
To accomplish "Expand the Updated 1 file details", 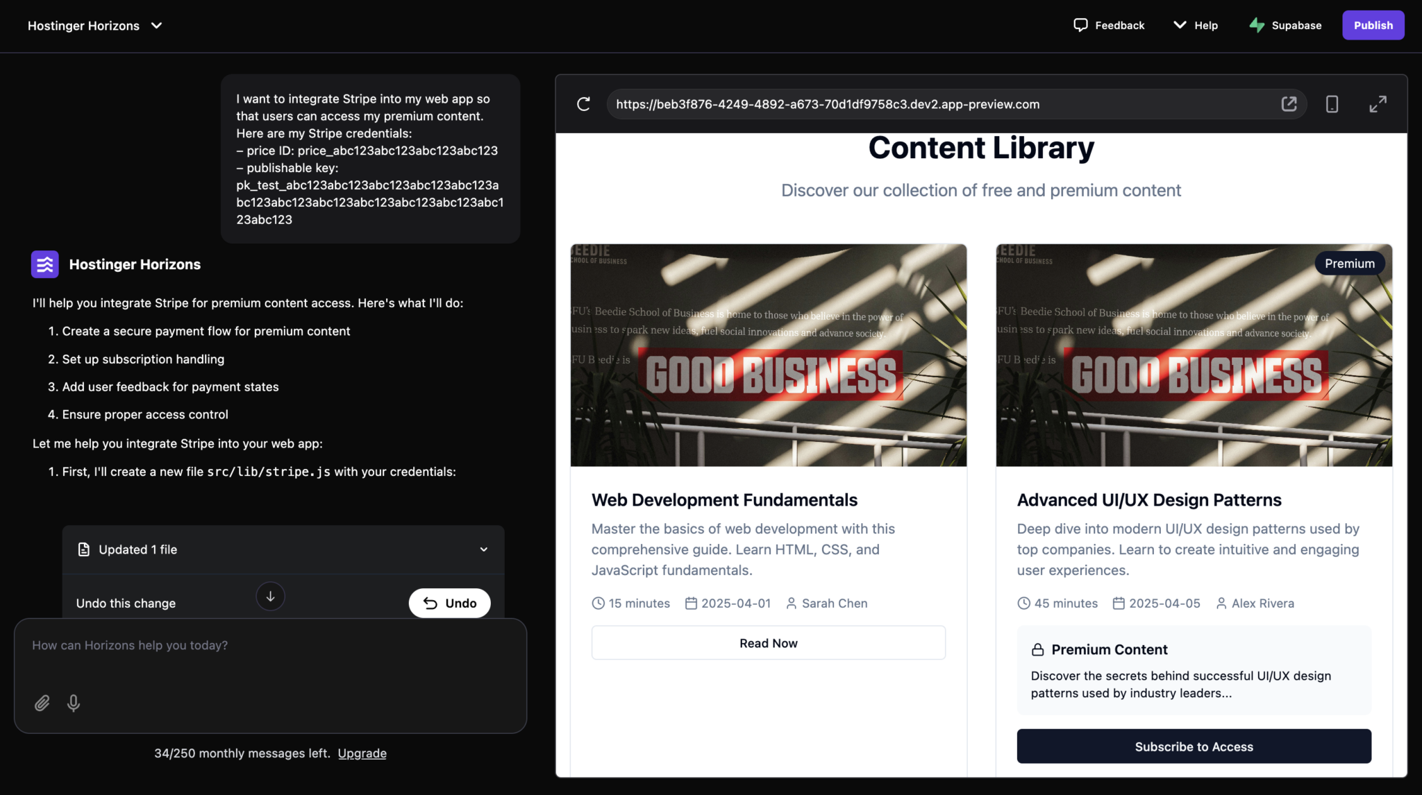I will click(483, 549).
